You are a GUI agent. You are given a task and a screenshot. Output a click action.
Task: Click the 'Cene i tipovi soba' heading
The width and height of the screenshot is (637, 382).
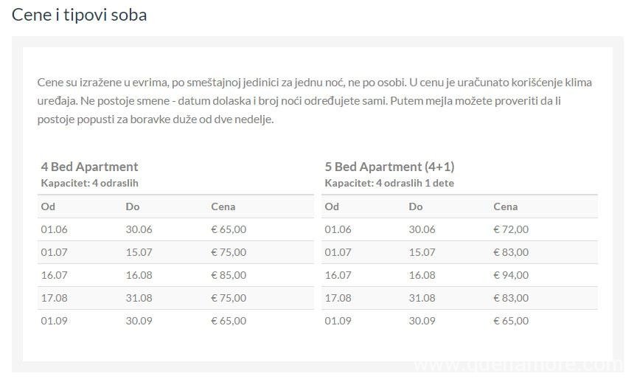pyautogui.click(x=80, y=15)
